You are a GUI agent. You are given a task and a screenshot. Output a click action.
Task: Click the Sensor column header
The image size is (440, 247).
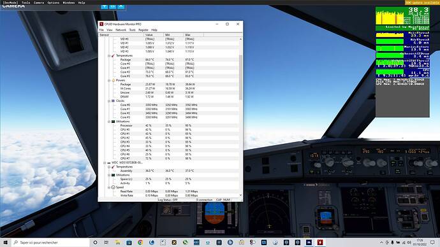[x=121, y=35]
